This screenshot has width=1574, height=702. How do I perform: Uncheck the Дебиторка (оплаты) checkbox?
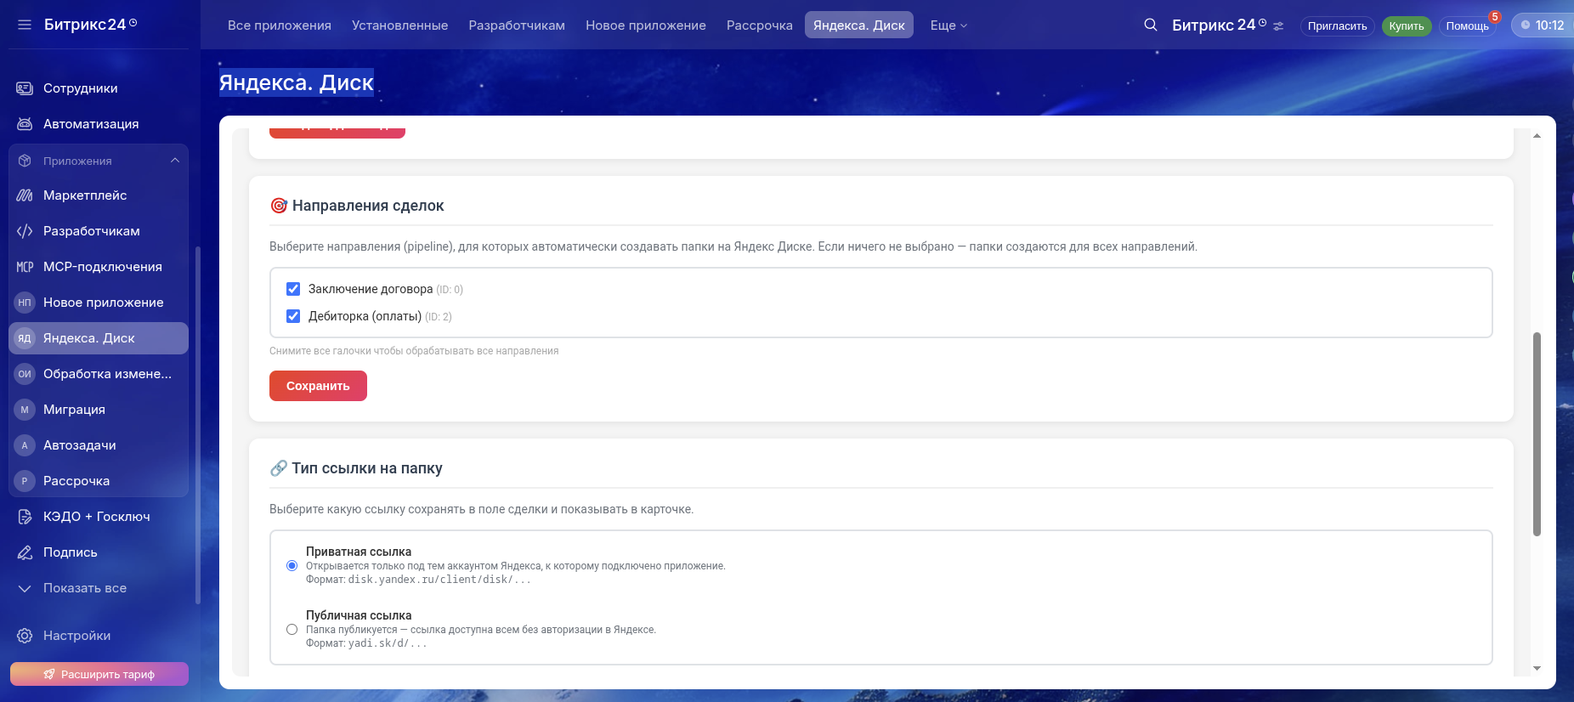[293, 316]
